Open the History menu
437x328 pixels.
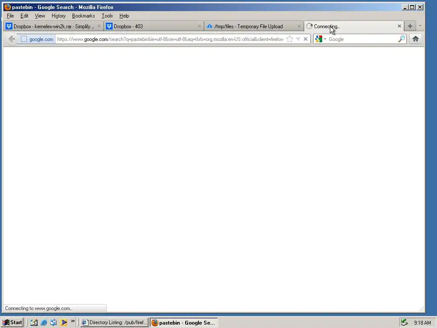point(58,16)
